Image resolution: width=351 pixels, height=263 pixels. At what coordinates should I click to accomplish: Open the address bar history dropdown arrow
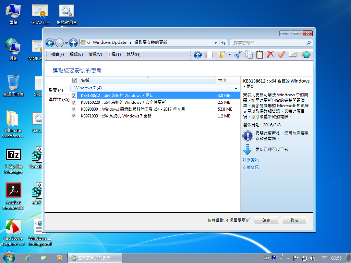coord(216,43)
